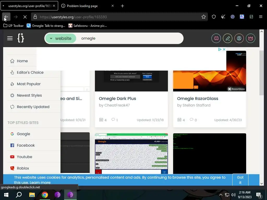The image size is (267, 200).
Task: Open the user account profile icon
Action: tap(239, 38)
